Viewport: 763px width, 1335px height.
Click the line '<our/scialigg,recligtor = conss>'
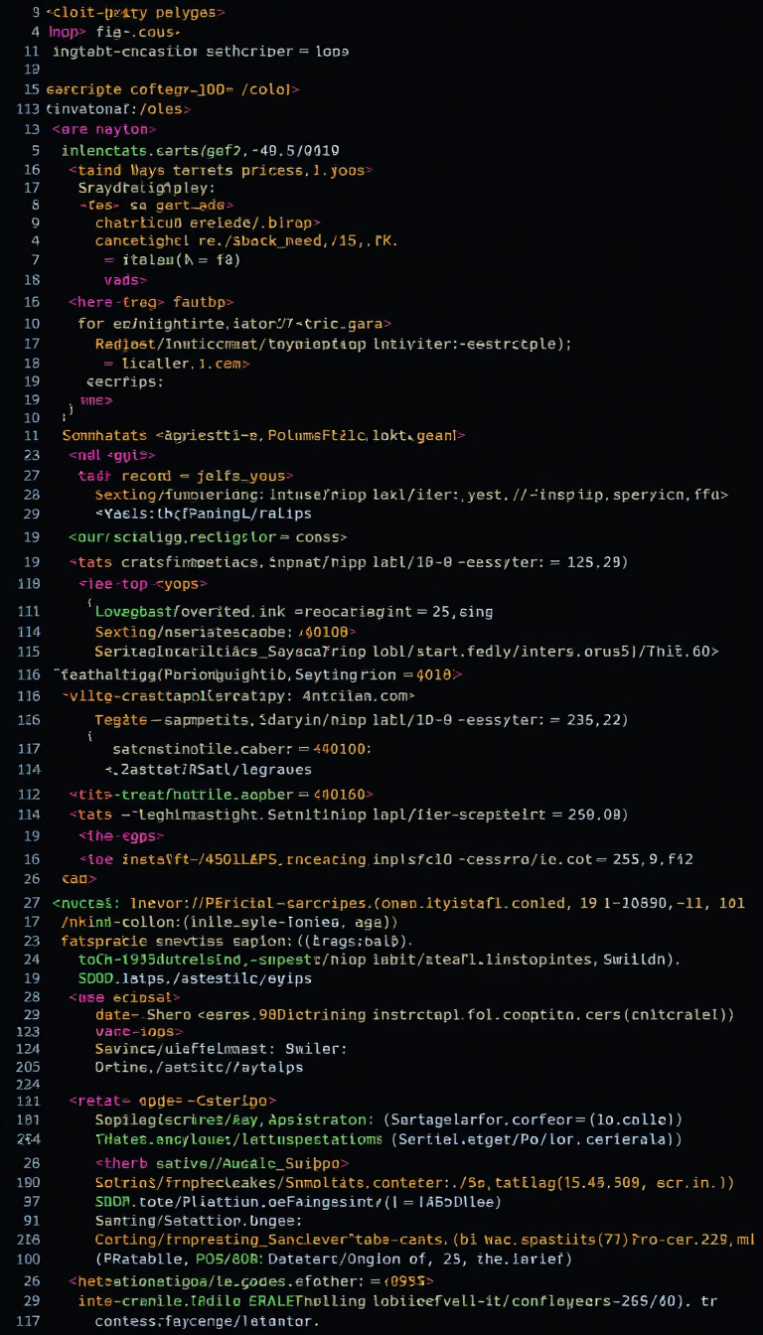click(x=208, y=536)
